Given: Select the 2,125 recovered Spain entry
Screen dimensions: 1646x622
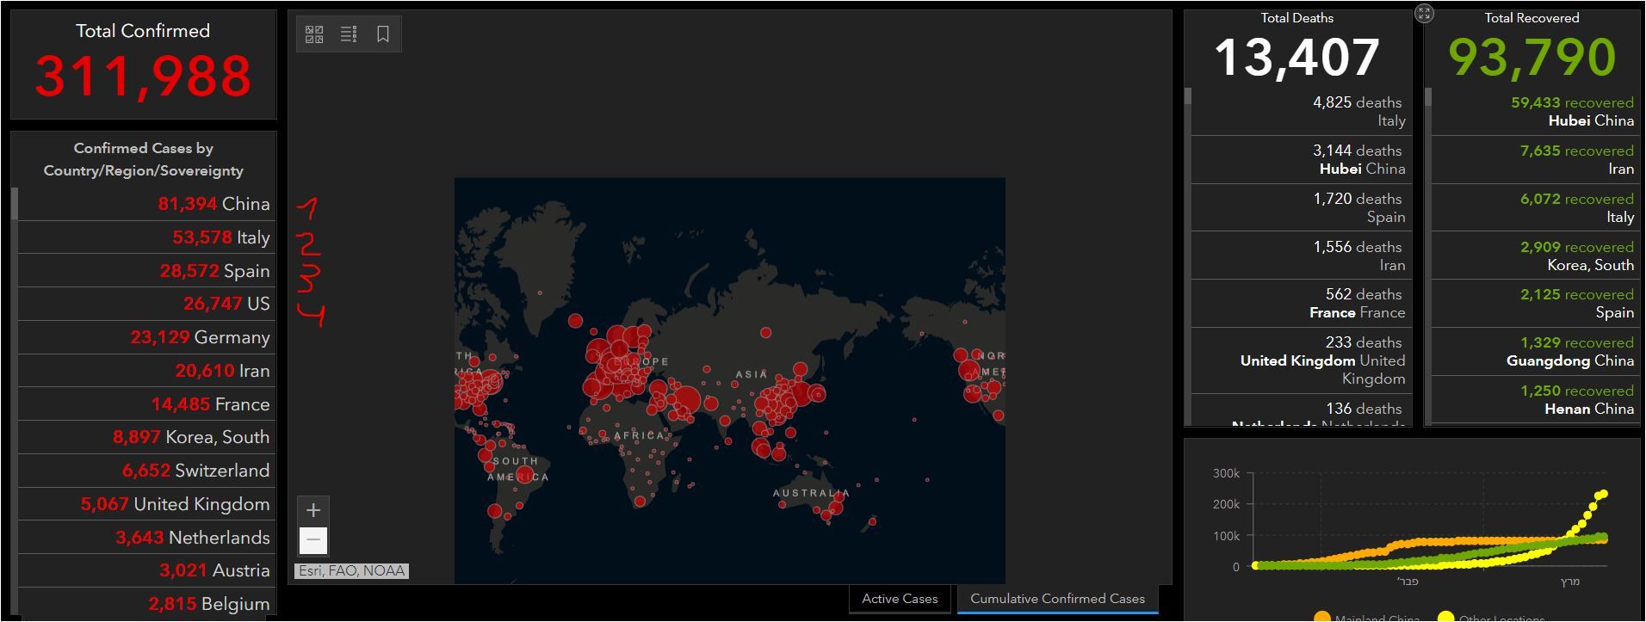Looking at the screenshot, I should click(x=1535, y=304).
